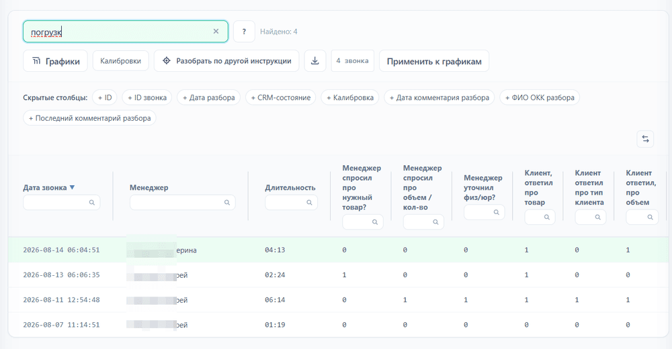Viewport: 672px width, 349px height.
Task: Click the Скрытые столбцы label
Action: (55, 97)
